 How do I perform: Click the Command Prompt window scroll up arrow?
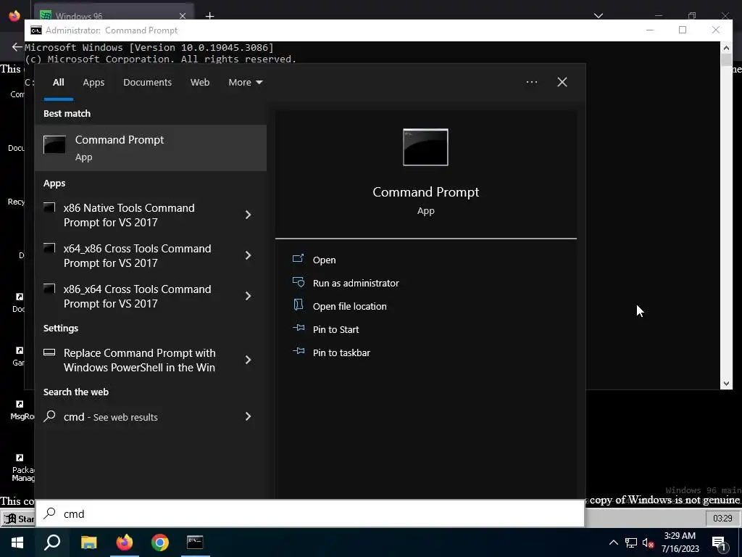(x=726, y=47)
